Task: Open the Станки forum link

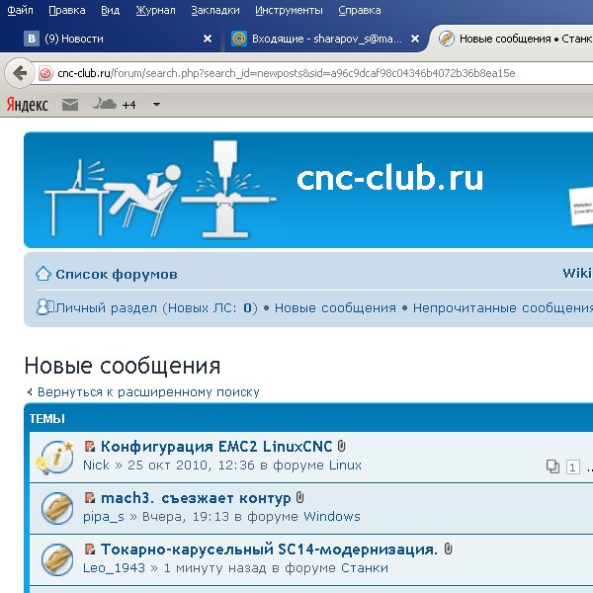Action: tap(365, 567)
